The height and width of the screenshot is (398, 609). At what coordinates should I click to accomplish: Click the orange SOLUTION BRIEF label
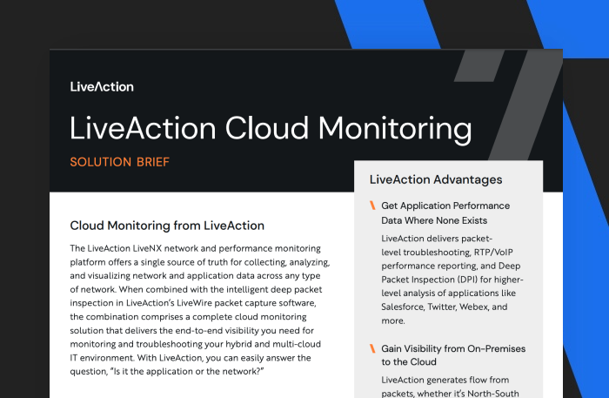pyautogui.click(x=119, y=162)
